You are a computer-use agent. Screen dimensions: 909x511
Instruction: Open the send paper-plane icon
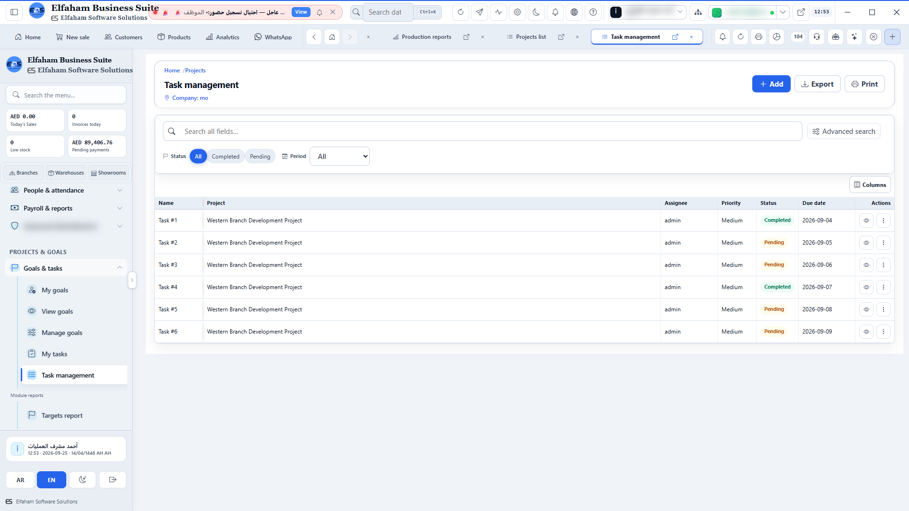tap(480, 12)
